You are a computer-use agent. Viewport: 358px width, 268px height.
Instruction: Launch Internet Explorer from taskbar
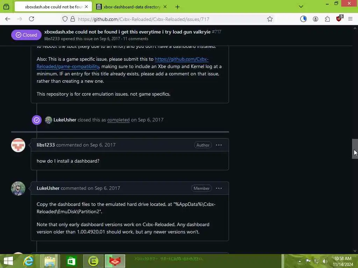click(28, 261)
